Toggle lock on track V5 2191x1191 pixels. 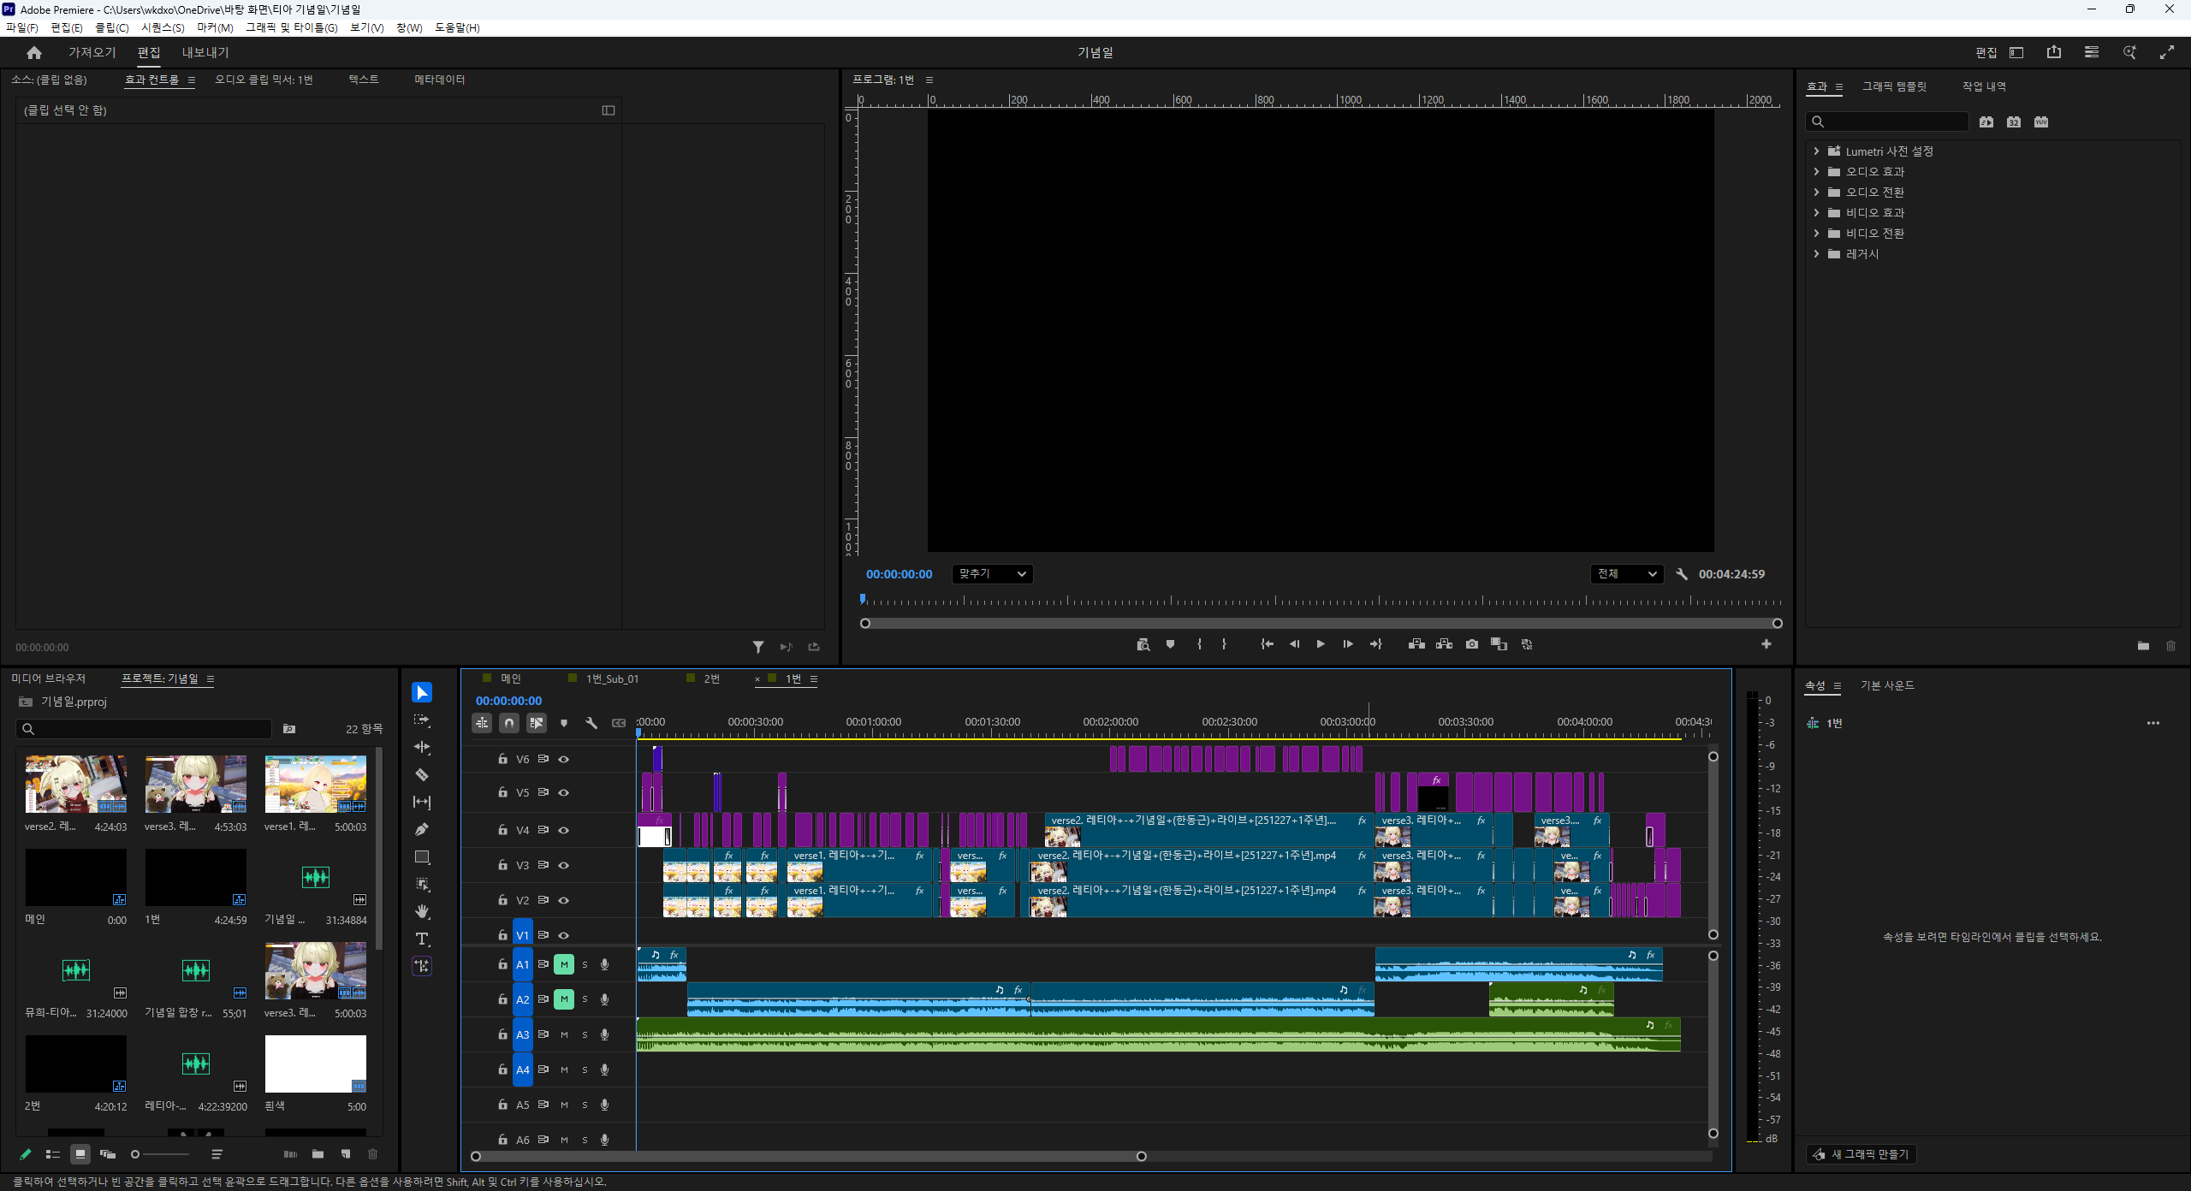pyautogui.click(x=502, y=792)
